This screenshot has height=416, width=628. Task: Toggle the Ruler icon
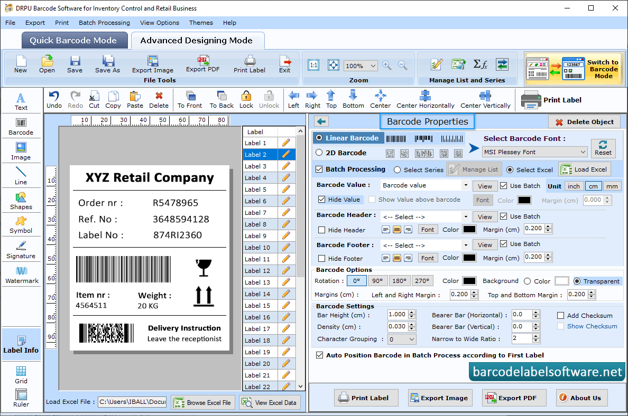(21, 398)
